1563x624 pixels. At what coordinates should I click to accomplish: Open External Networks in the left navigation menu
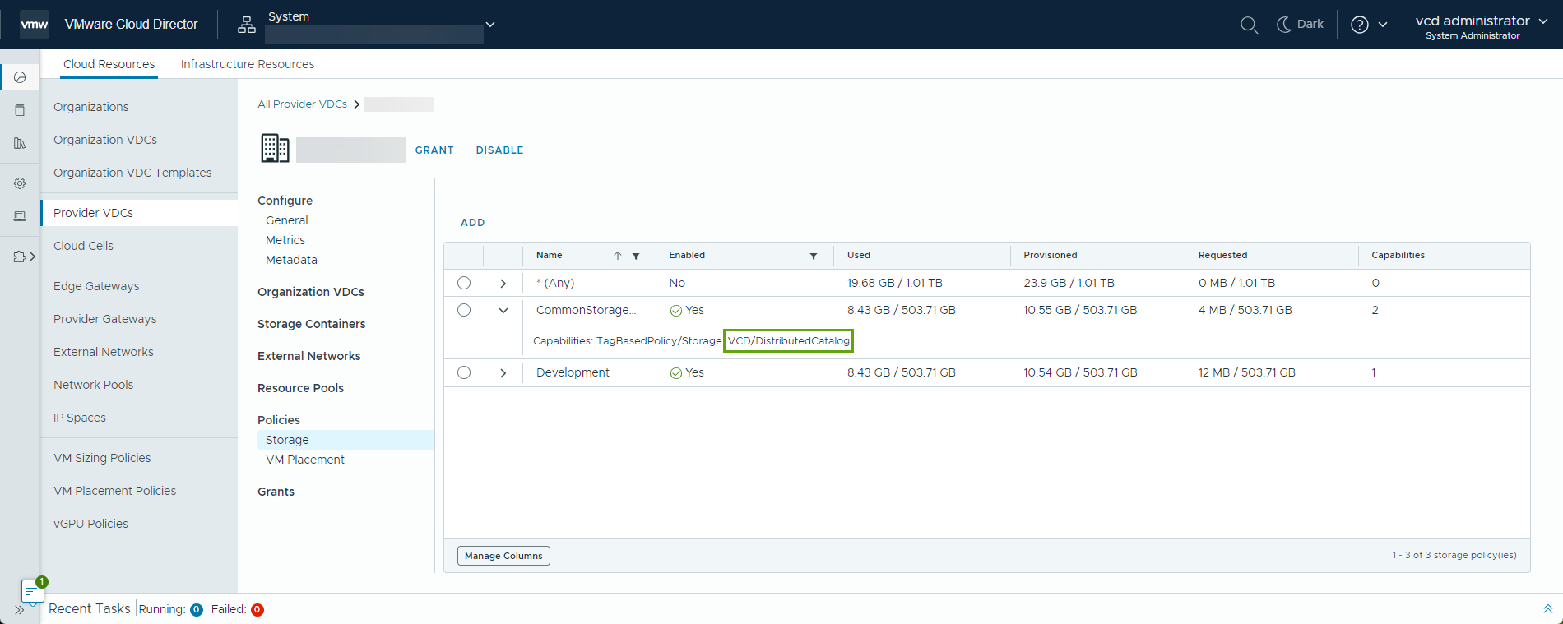click(x=104, y=352)
